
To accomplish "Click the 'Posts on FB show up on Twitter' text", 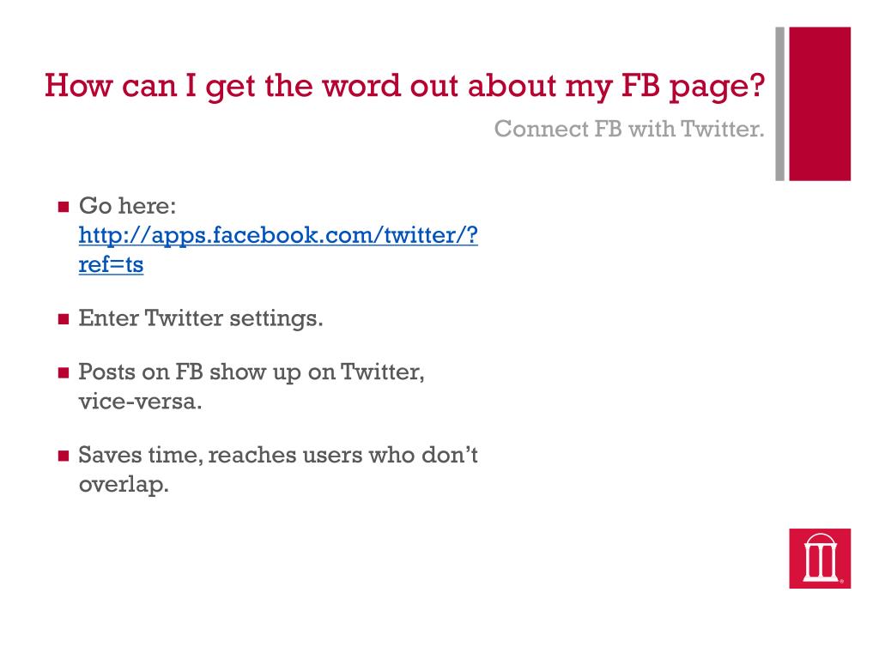I will click(252, 372).
